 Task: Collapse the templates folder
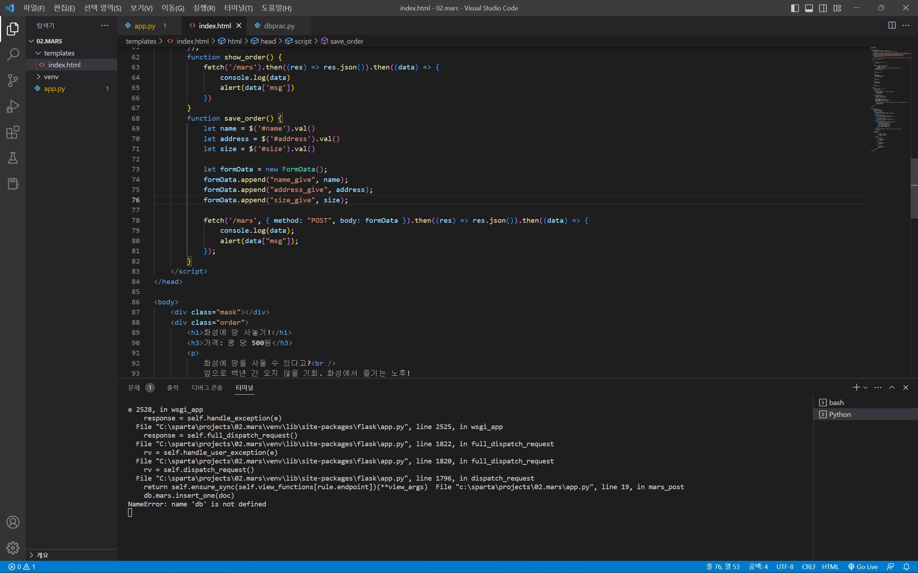[x=72, y=53]
